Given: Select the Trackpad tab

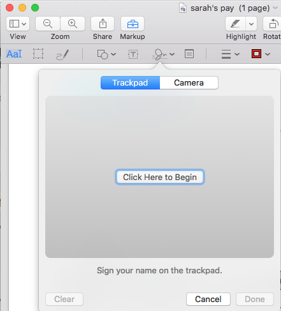Looking at the screenshot, I should (x=130, y=83).
